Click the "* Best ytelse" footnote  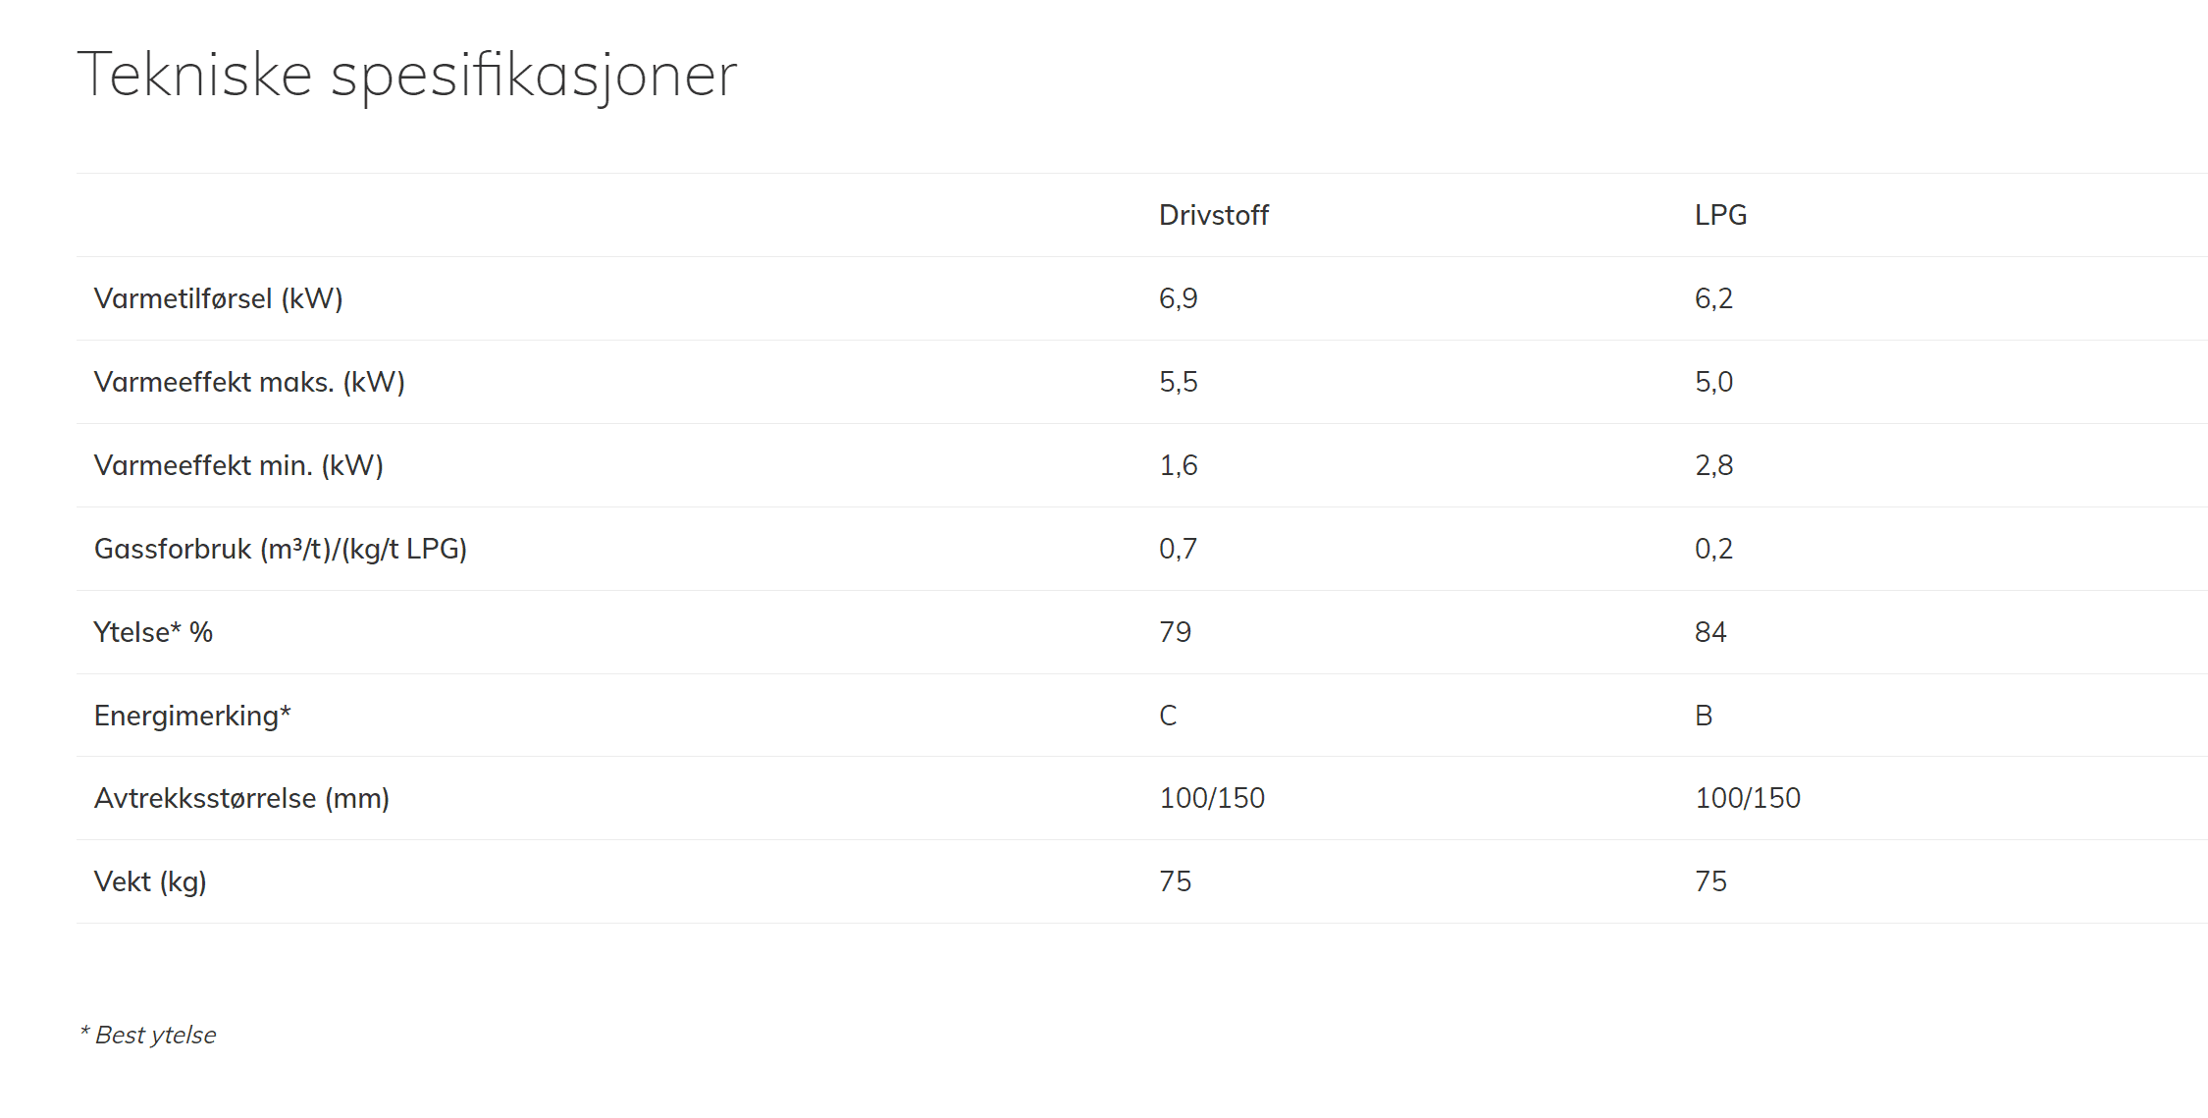point(148,1035)
